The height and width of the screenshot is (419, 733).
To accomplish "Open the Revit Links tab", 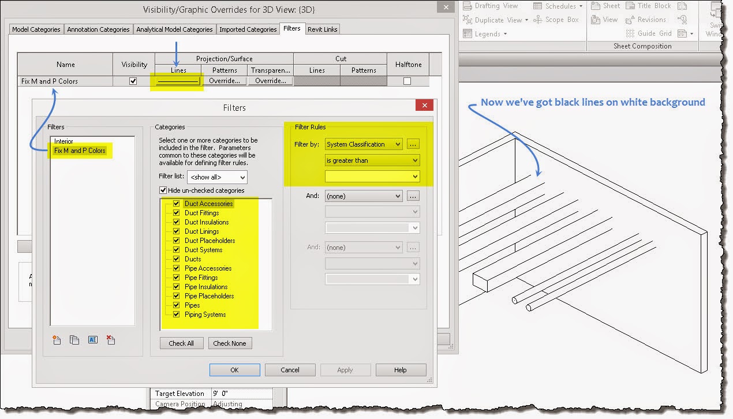I will [322, 29].
